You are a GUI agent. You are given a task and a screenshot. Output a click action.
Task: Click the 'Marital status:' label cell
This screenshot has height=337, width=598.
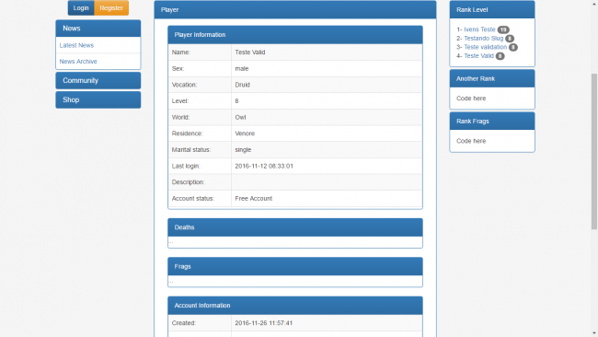(200, 149)
